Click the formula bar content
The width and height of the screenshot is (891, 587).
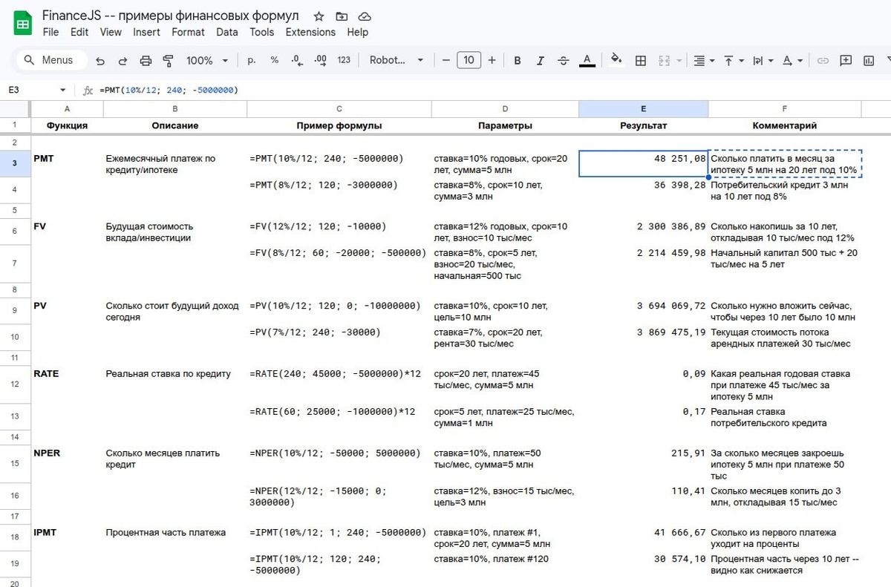[168, 90]
